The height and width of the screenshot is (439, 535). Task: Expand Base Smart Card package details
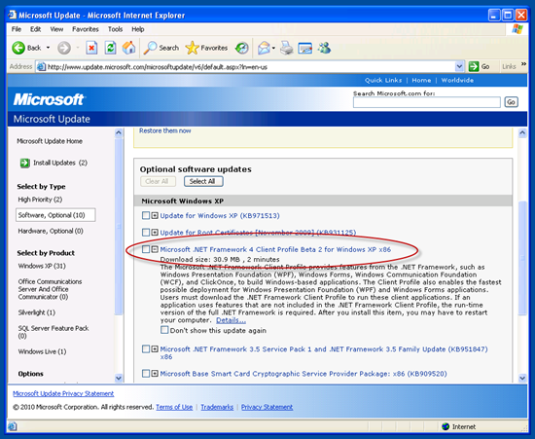(x=155, y=373)
